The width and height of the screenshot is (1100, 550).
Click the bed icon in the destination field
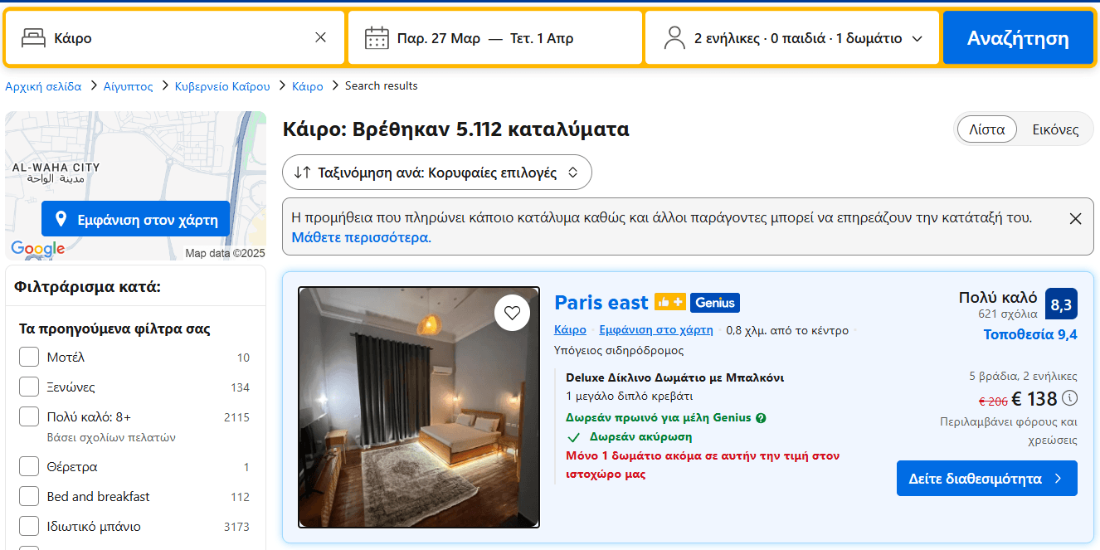(x=33, y=38)
